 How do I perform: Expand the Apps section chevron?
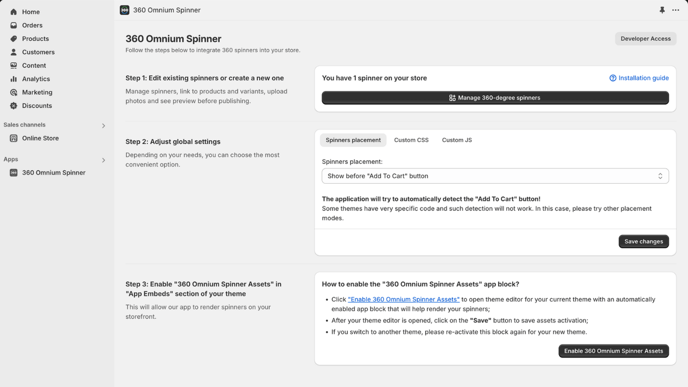104,160
